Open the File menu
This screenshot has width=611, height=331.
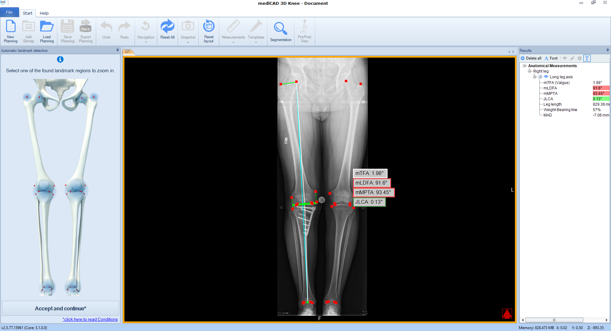[9, 12]
